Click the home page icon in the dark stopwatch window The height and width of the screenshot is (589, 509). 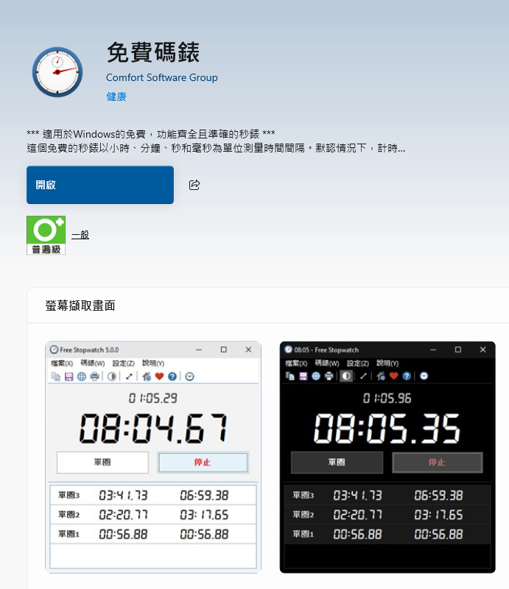(381, 376)
